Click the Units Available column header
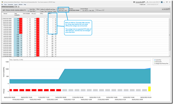This screenshot has width=173, height=104. pos(26,14)
